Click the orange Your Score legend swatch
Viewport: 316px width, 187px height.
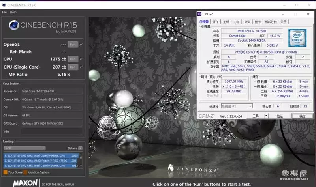pos(5,172)
